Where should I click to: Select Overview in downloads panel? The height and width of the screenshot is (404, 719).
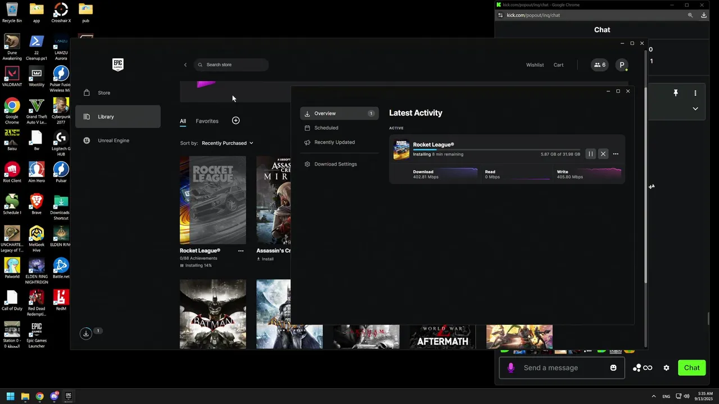click(339, 113)
